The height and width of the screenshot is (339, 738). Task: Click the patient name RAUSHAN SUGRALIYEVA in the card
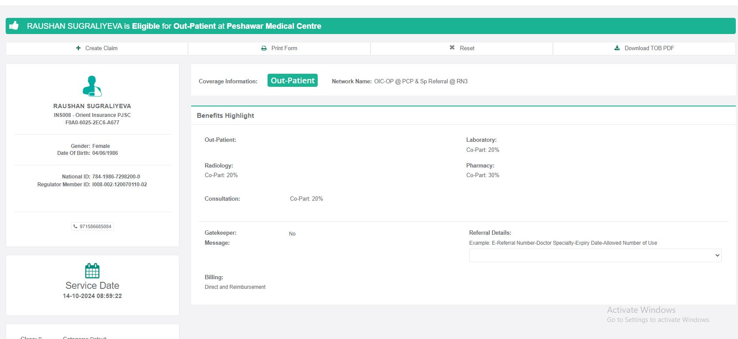[92, 106]
